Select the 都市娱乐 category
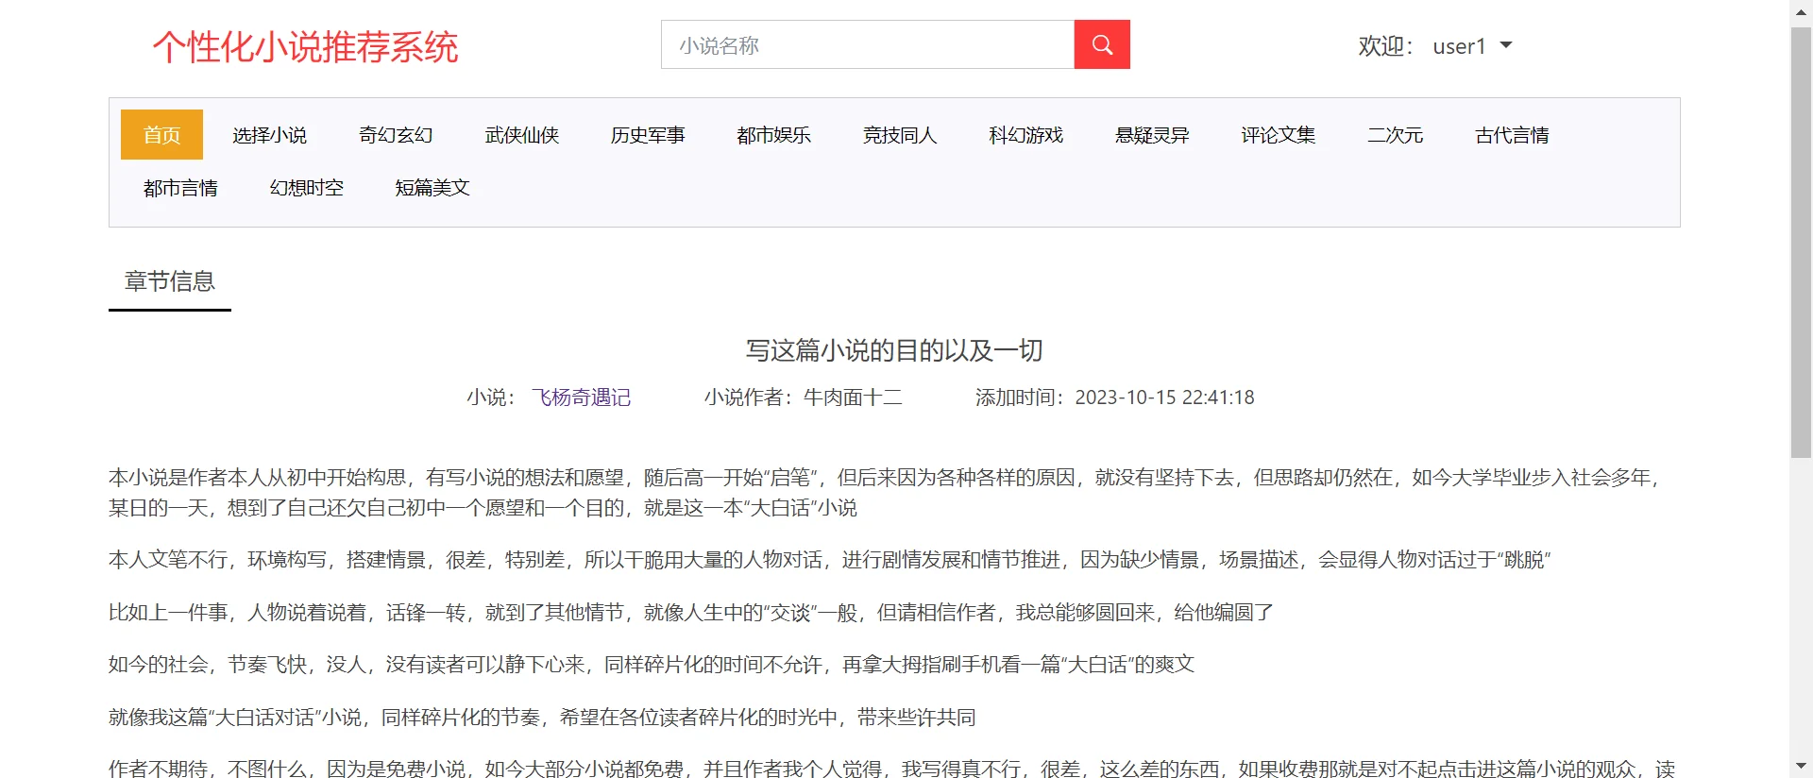Image resolution: width=1813 pixels, height=778 pixels. 774,135
